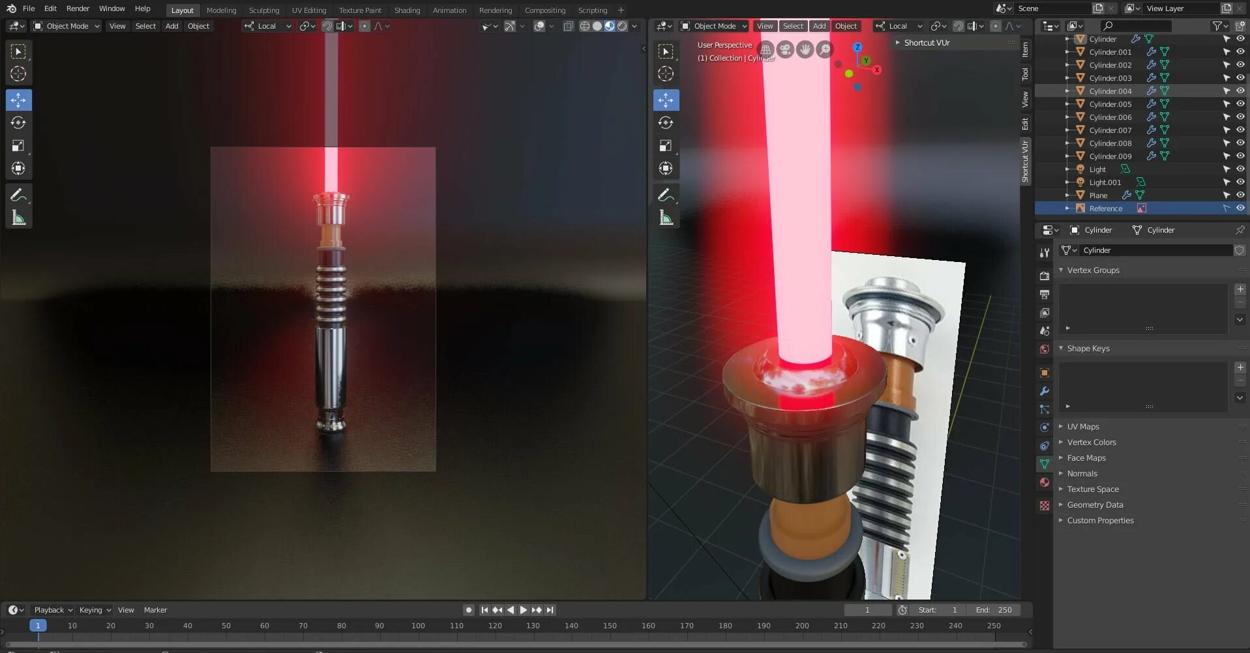Select the Select Box tool in right viewport
This screenshot has width=1250, height=653.
tap(666, 51)
